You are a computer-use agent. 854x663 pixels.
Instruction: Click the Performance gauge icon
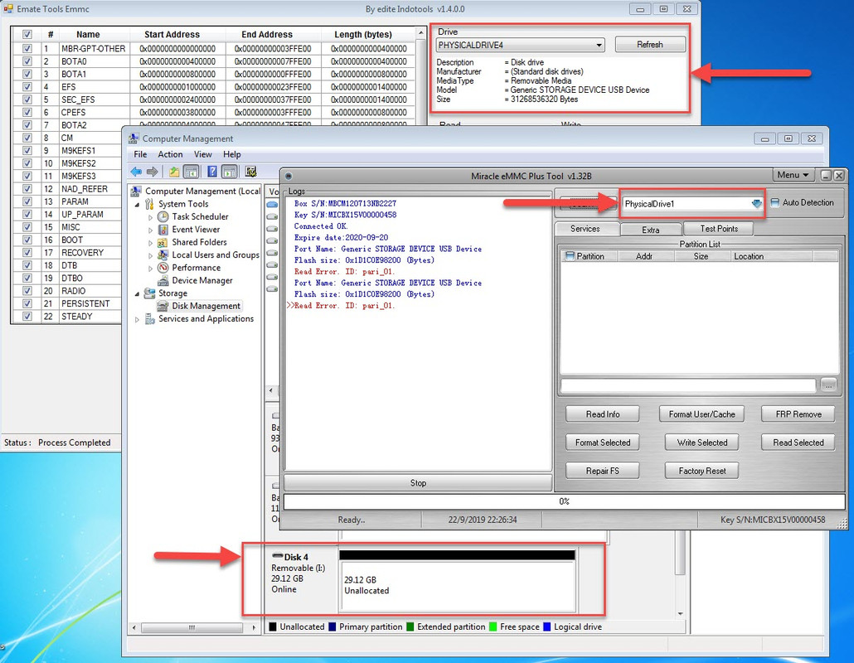[x=163, y=268]
